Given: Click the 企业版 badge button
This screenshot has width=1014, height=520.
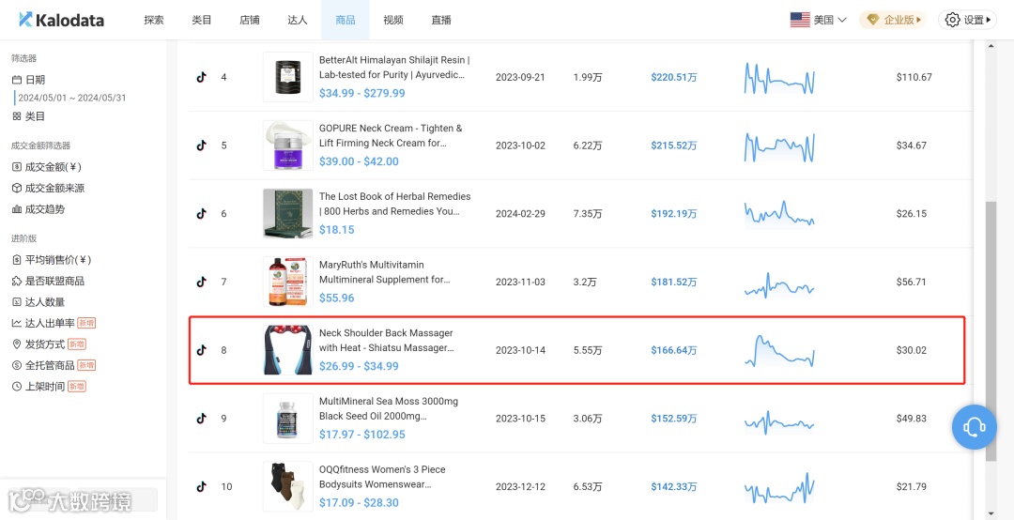Looking at the screenshot, I should coord(893,20).
